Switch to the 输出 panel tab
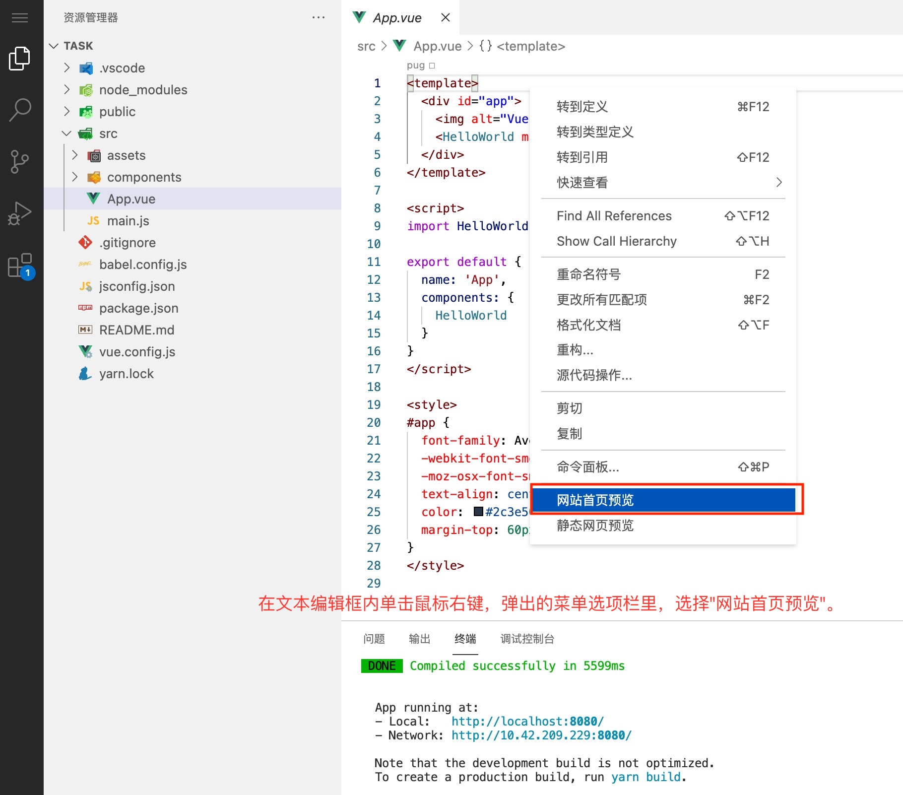This screenshot has height=795, width=903. tap(419, 639)
